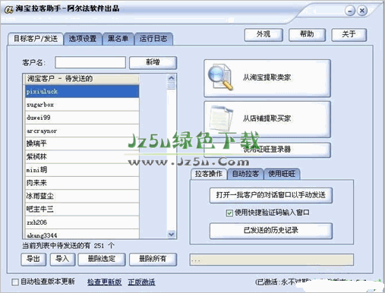This screenshot has height=293, width=385.
Task: Click the magnifier icon for extracting Taobao sellers
Action: 220,77
